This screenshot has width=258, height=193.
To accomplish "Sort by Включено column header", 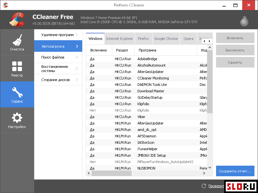I will point(99,50).
